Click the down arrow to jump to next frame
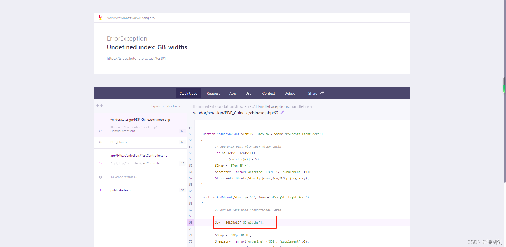This screenshot has height=247, width=506. [101, 106]
